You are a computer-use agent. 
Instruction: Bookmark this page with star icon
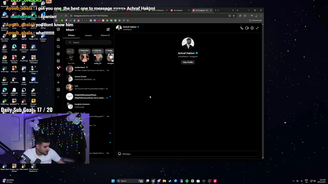[234, 16]
